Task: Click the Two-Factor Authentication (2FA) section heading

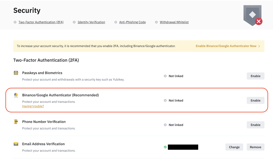Action: point(46,60)
